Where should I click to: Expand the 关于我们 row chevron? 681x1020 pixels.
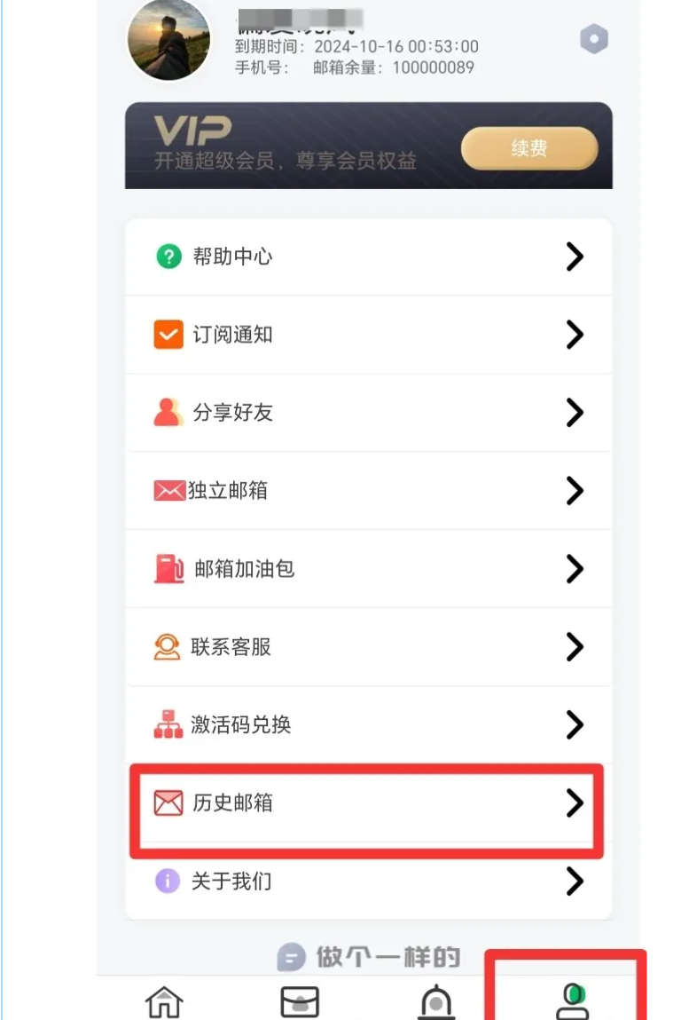pyautogui.click(x=575, y=881)
